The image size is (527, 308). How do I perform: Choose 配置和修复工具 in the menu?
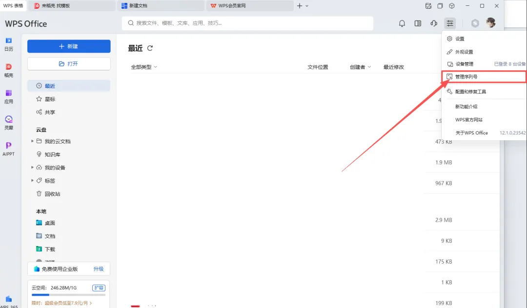click(484, 92)
